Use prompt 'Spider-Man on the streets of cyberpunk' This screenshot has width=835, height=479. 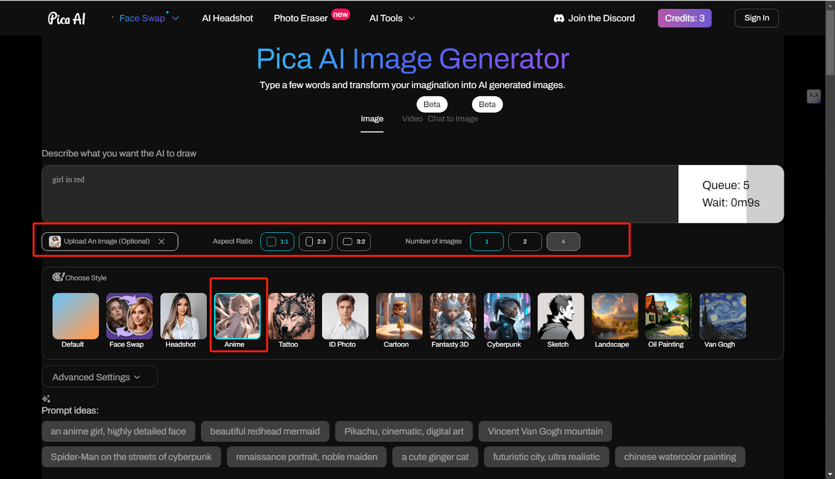tap(132, 457)
